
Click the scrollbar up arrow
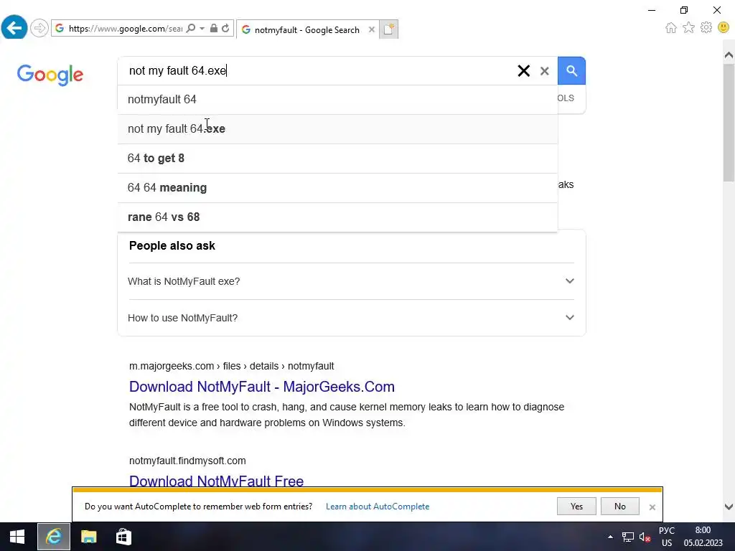point(729,55)
